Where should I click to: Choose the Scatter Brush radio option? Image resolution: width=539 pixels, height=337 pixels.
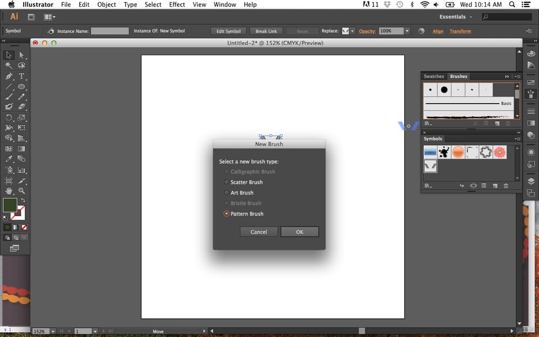click(243, 182)
